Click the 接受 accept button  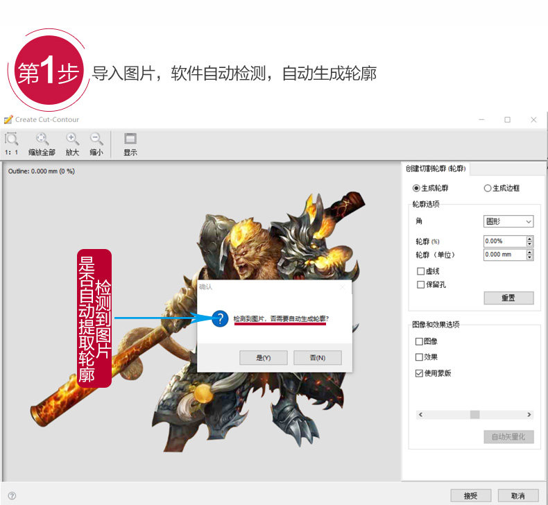[470, 495]
